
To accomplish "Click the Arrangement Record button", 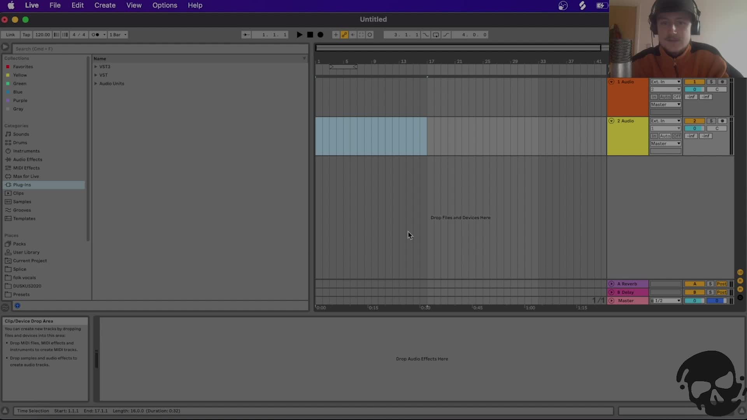I will [x=320, y=35].
